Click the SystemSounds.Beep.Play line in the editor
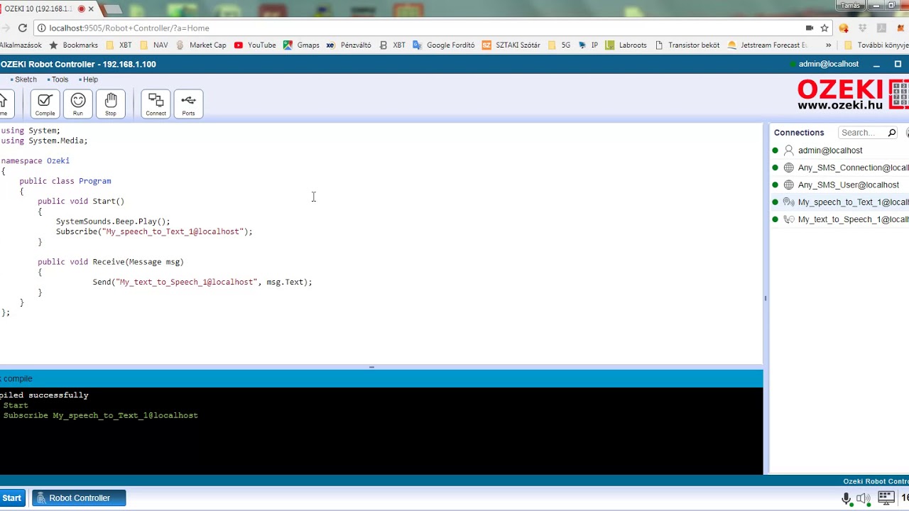Screen dimensions: 909x511 click(x=113, y=221)
